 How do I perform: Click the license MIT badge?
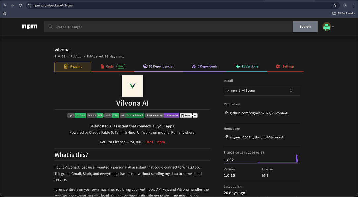click(x=95, y=115)
